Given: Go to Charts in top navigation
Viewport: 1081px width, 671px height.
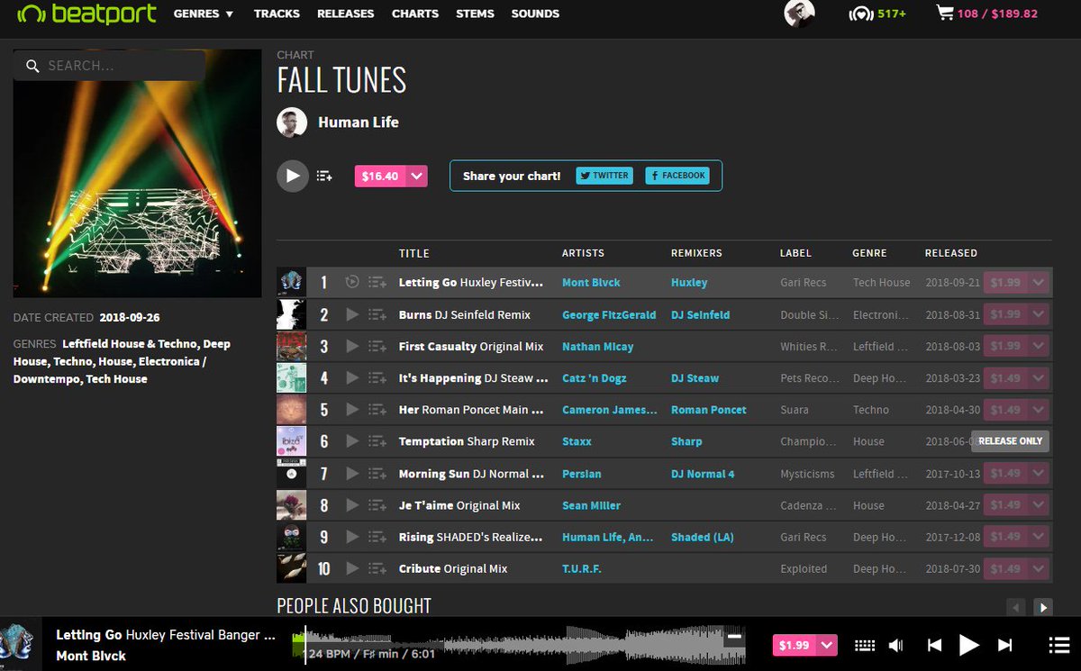Looking at the screenshot, I should click(x=415, y=14).
